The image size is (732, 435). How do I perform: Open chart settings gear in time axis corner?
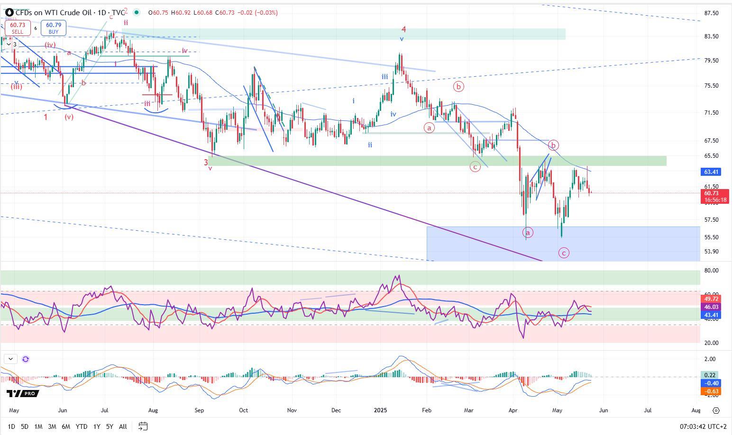click(716, 410)
